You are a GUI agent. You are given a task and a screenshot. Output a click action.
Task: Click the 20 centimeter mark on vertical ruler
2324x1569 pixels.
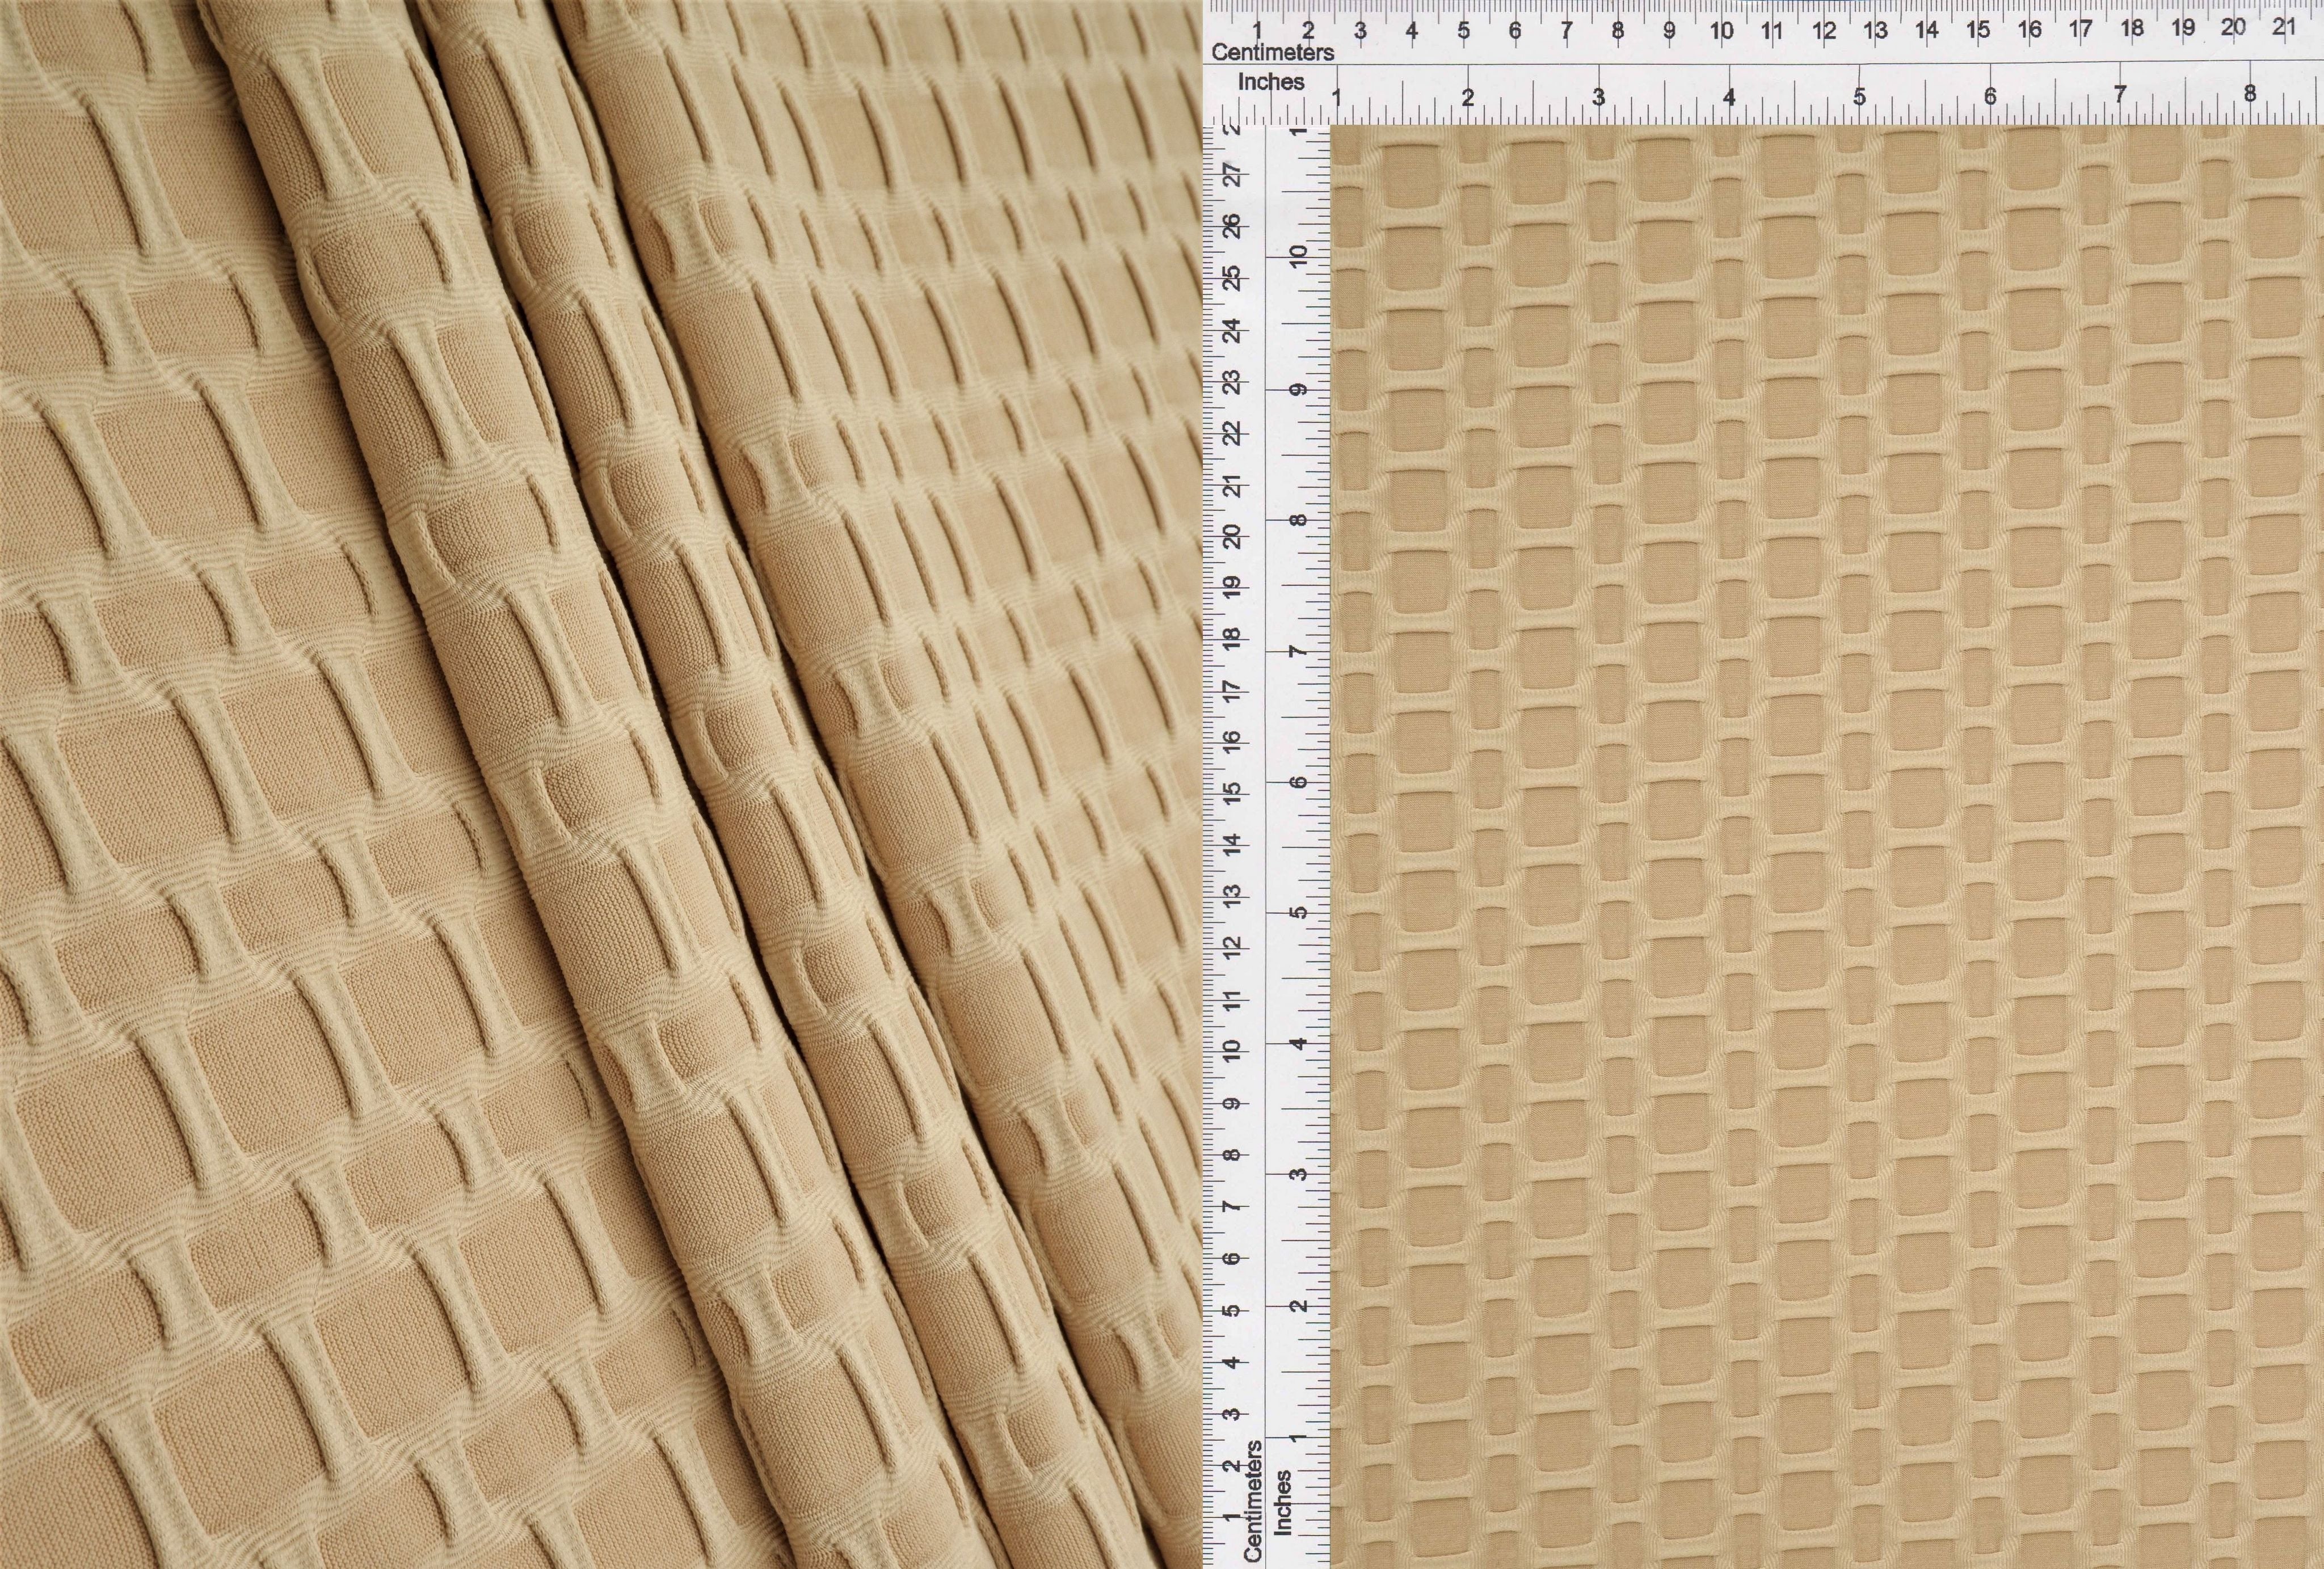[1233, 536]
